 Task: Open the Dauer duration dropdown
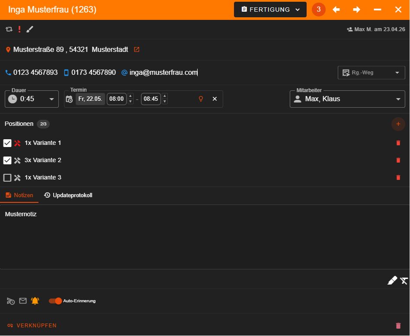[x=32, y=99]
